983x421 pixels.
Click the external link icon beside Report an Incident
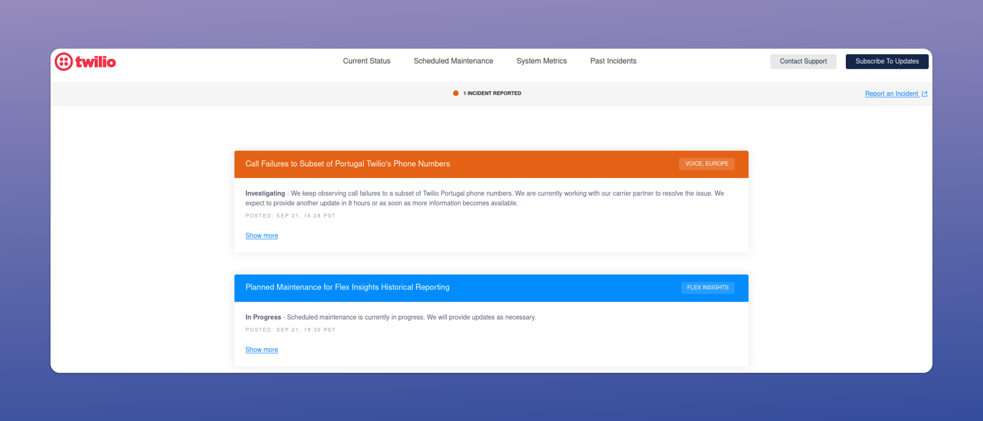coord(924,94)
